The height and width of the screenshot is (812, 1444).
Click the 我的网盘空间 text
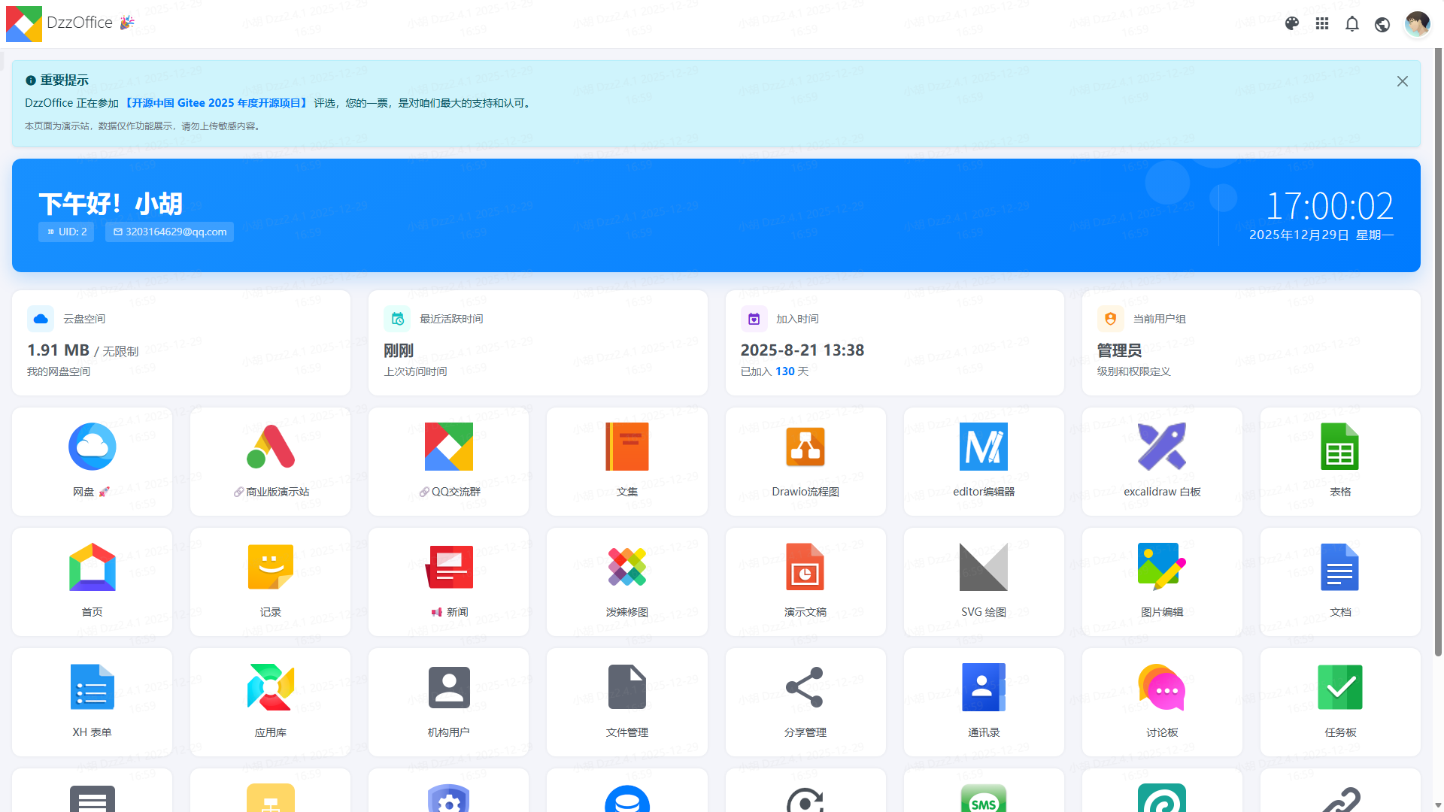tap(59, 371)
